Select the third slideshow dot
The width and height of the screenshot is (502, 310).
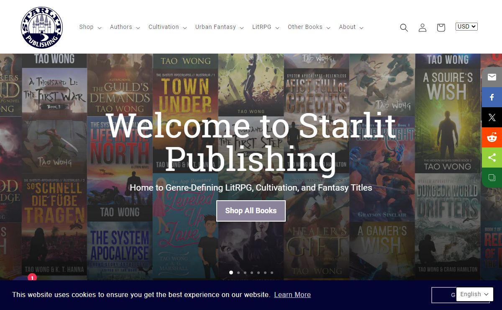coord(245,272)
